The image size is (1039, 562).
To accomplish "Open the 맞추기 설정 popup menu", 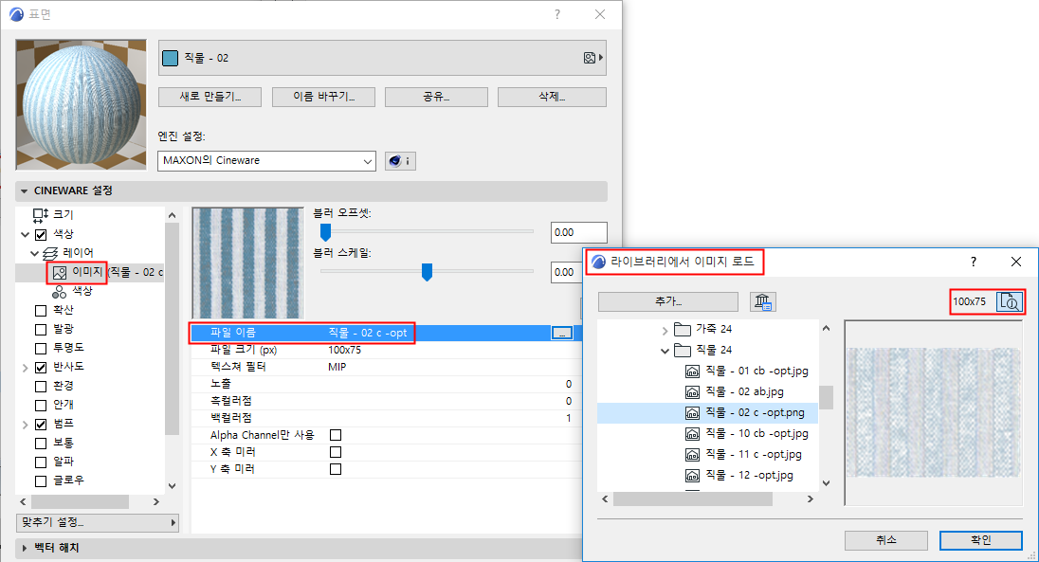I will point(98,522).
